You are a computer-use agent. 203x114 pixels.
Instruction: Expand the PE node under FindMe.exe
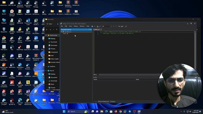[x=63, y=34]
